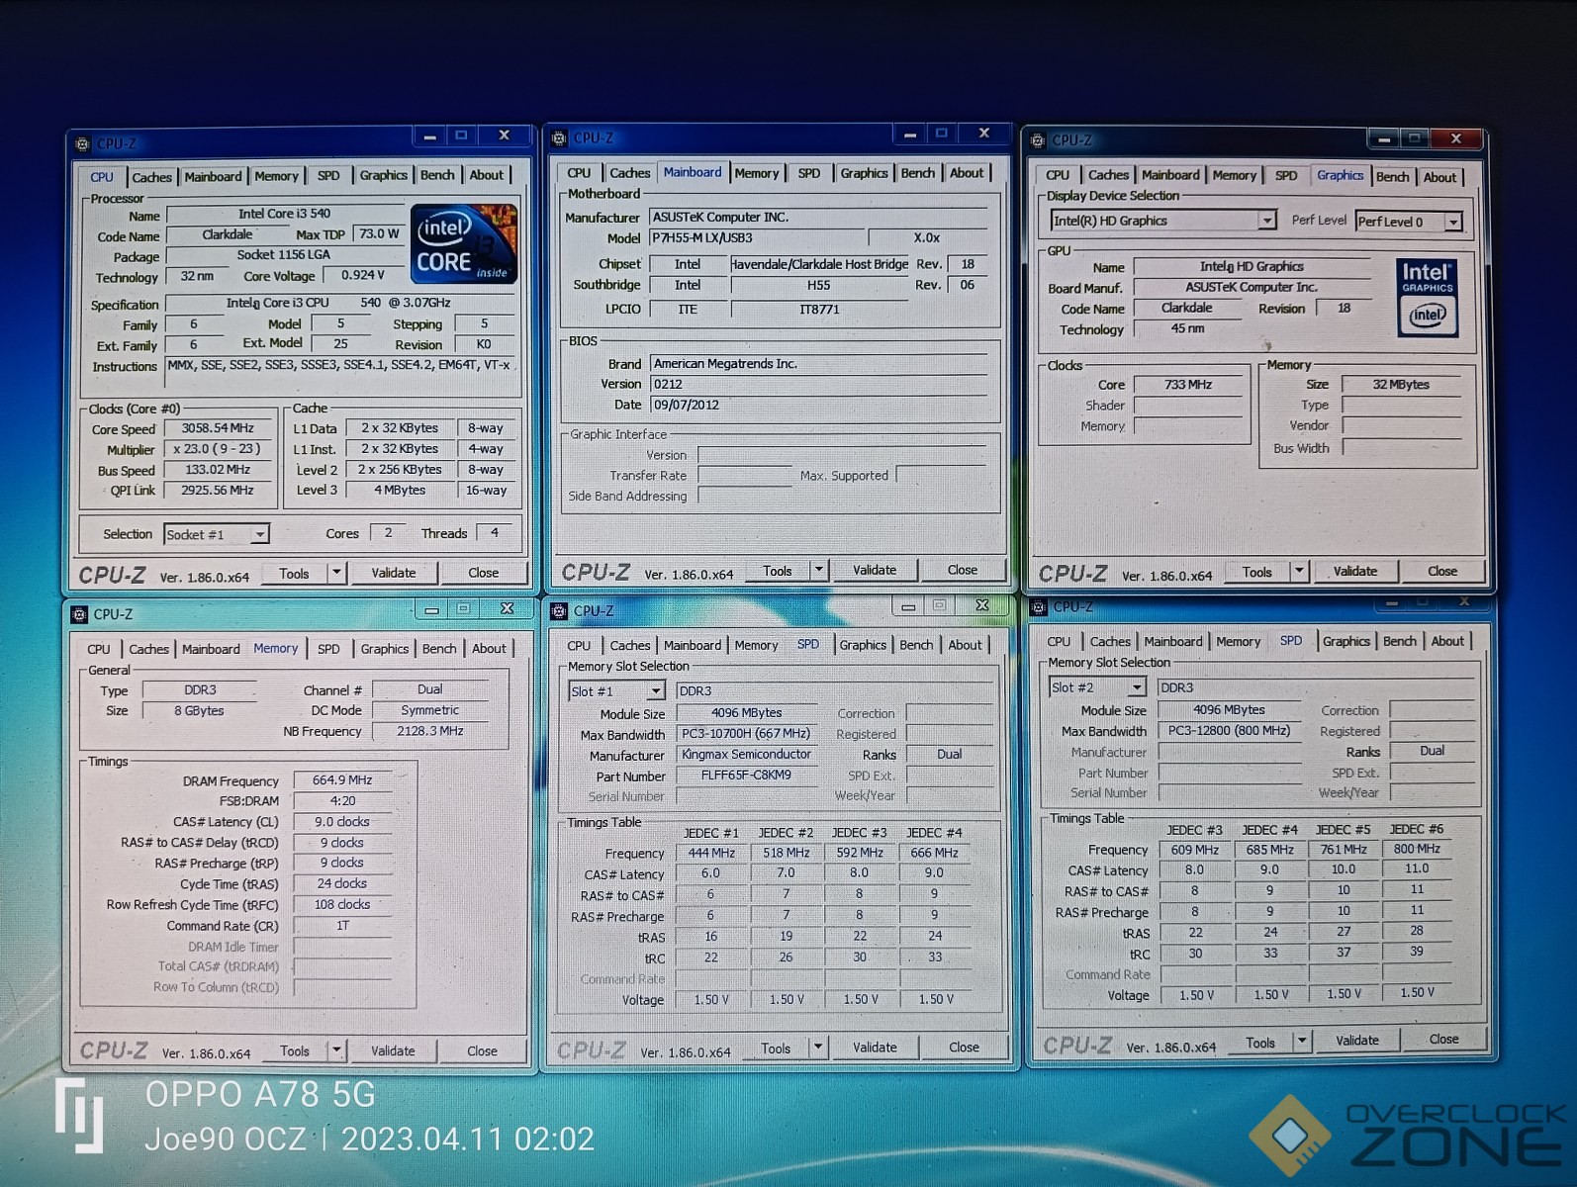Open Tools dropdown arrow in Mainboard window
The image size is (1577, 1187).
818,571
